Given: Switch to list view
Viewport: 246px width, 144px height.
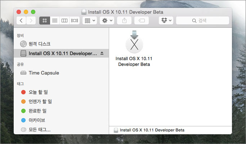Looking at the screenshot, I should [55, 21].
